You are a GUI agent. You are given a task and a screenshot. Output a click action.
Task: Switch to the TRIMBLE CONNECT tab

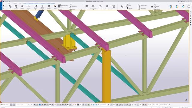tap(51, 3)
